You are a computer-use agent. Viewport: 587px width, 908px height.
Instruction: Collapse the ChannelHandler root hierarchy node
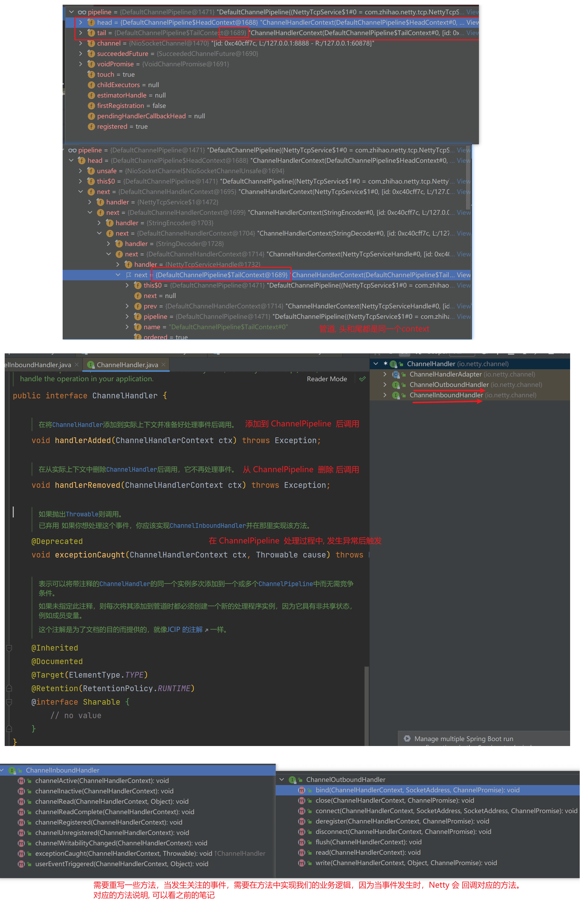(375, 364)
